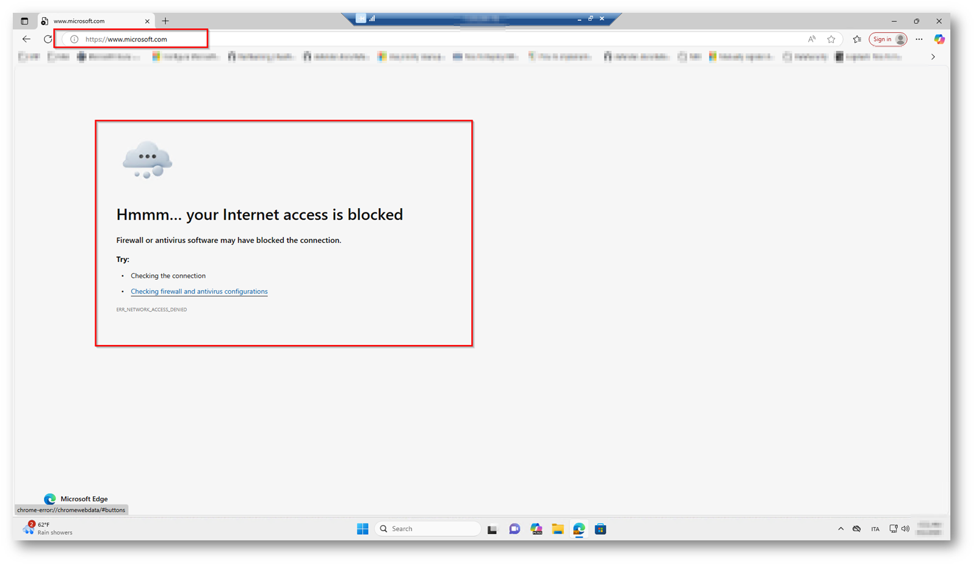Image resolution: width=976 pixels, height=566 pixels.
Task: Select the www.microsoft.com tab
Action: (x=95, y=21)
